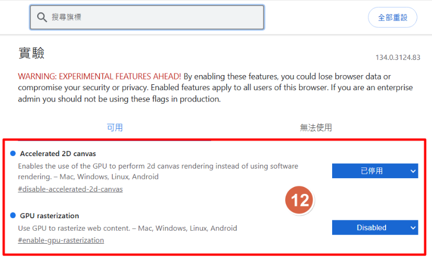
Task: Click the GPU rasterization flag title
Action: 49,216
